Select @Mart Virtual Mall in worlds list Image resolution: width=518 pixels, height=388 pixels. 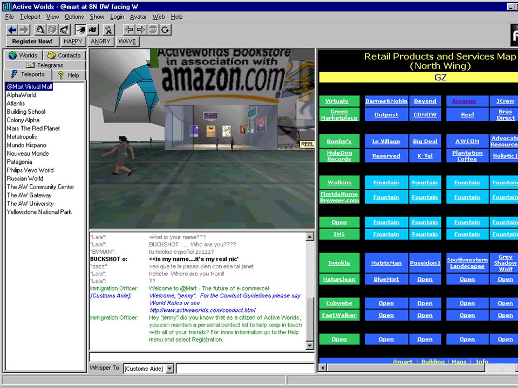pos(29,86)
